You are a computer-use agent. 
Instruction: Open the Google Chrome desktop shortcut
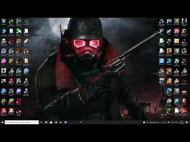click(x=169, y=102)
